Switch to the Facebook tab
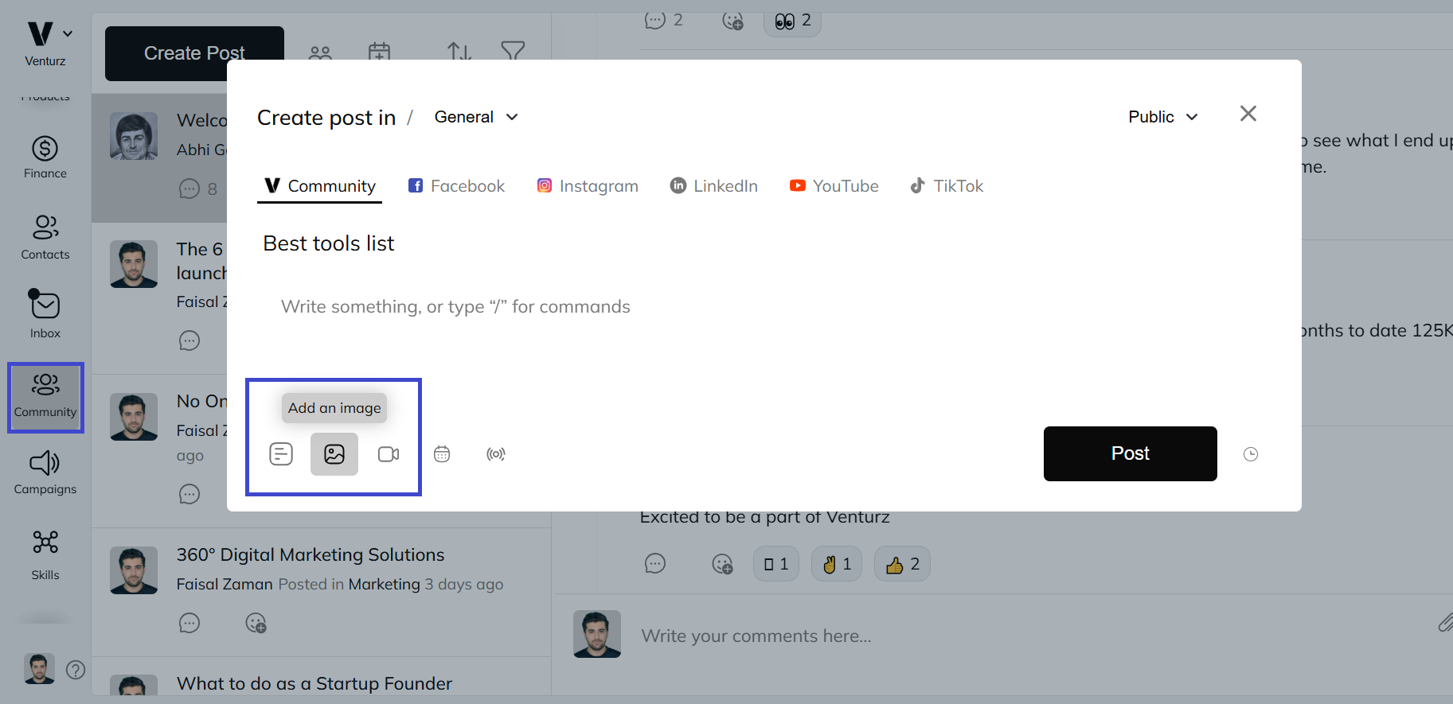 coord(456,186)
